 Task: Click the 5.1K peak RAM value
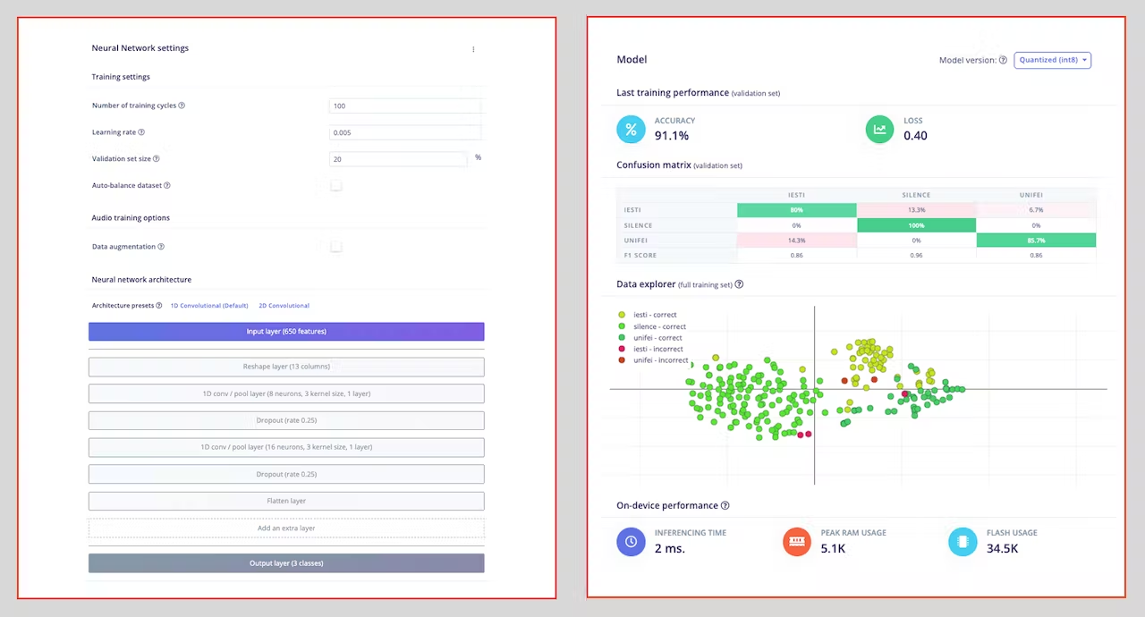click(x=833, y=548)
